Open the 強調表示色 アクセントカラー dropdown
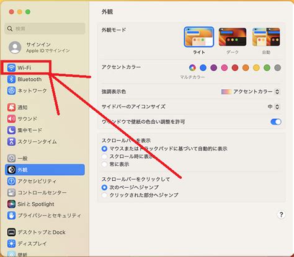294x257 pixels. [x=251, y=92]
